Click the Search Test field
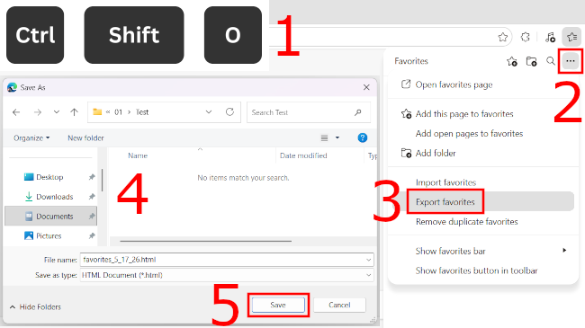Image resolution: width=585 pixels, height=328 pixels. coord(308,112)
